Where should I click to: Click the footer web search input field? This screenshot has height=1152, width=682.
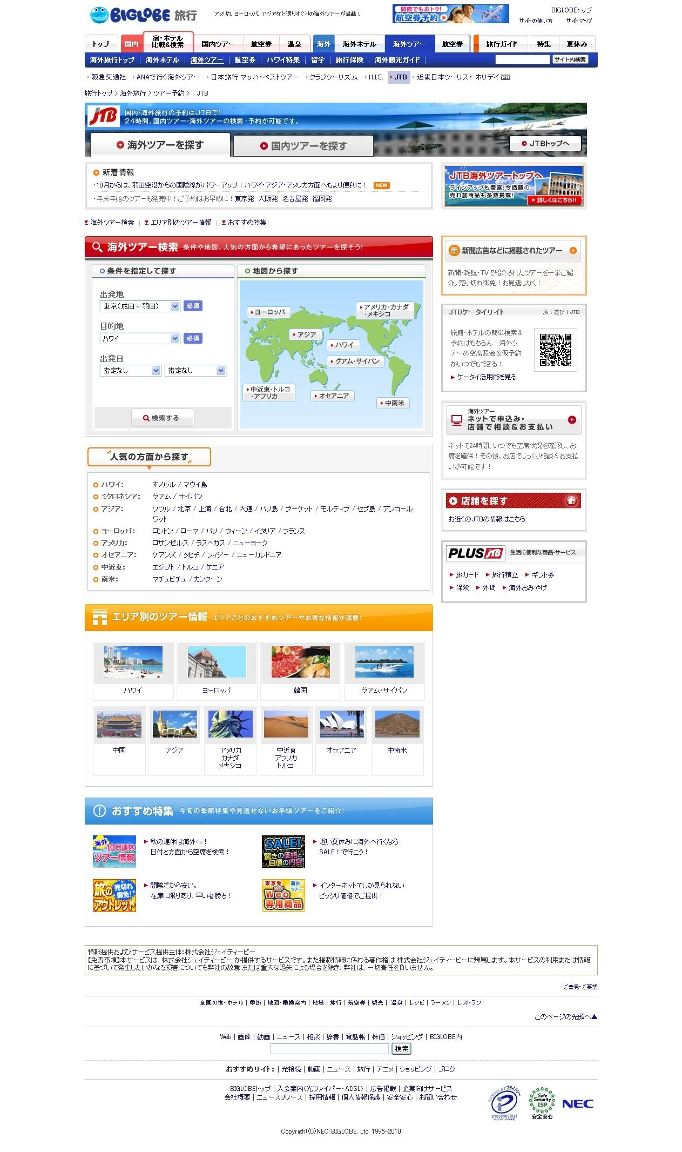329,1048
